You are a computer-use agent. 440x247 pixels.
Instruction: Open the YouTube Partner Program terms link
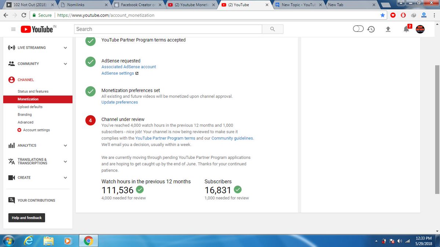tap(165, 138)
